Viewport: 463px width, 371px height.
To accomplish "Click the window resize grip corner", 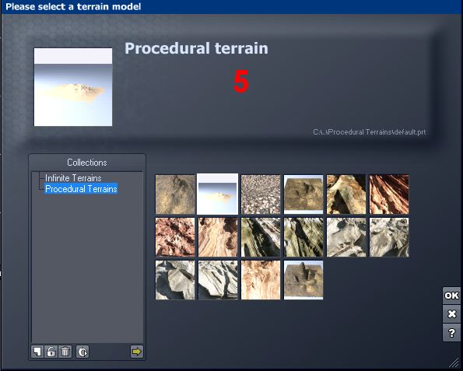I will click(x=454, y=362).
